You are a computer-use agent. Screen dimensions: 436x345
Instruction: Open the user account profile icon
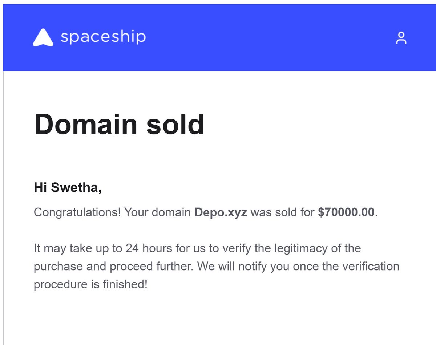pyautogui.click(x=401, y=38)
